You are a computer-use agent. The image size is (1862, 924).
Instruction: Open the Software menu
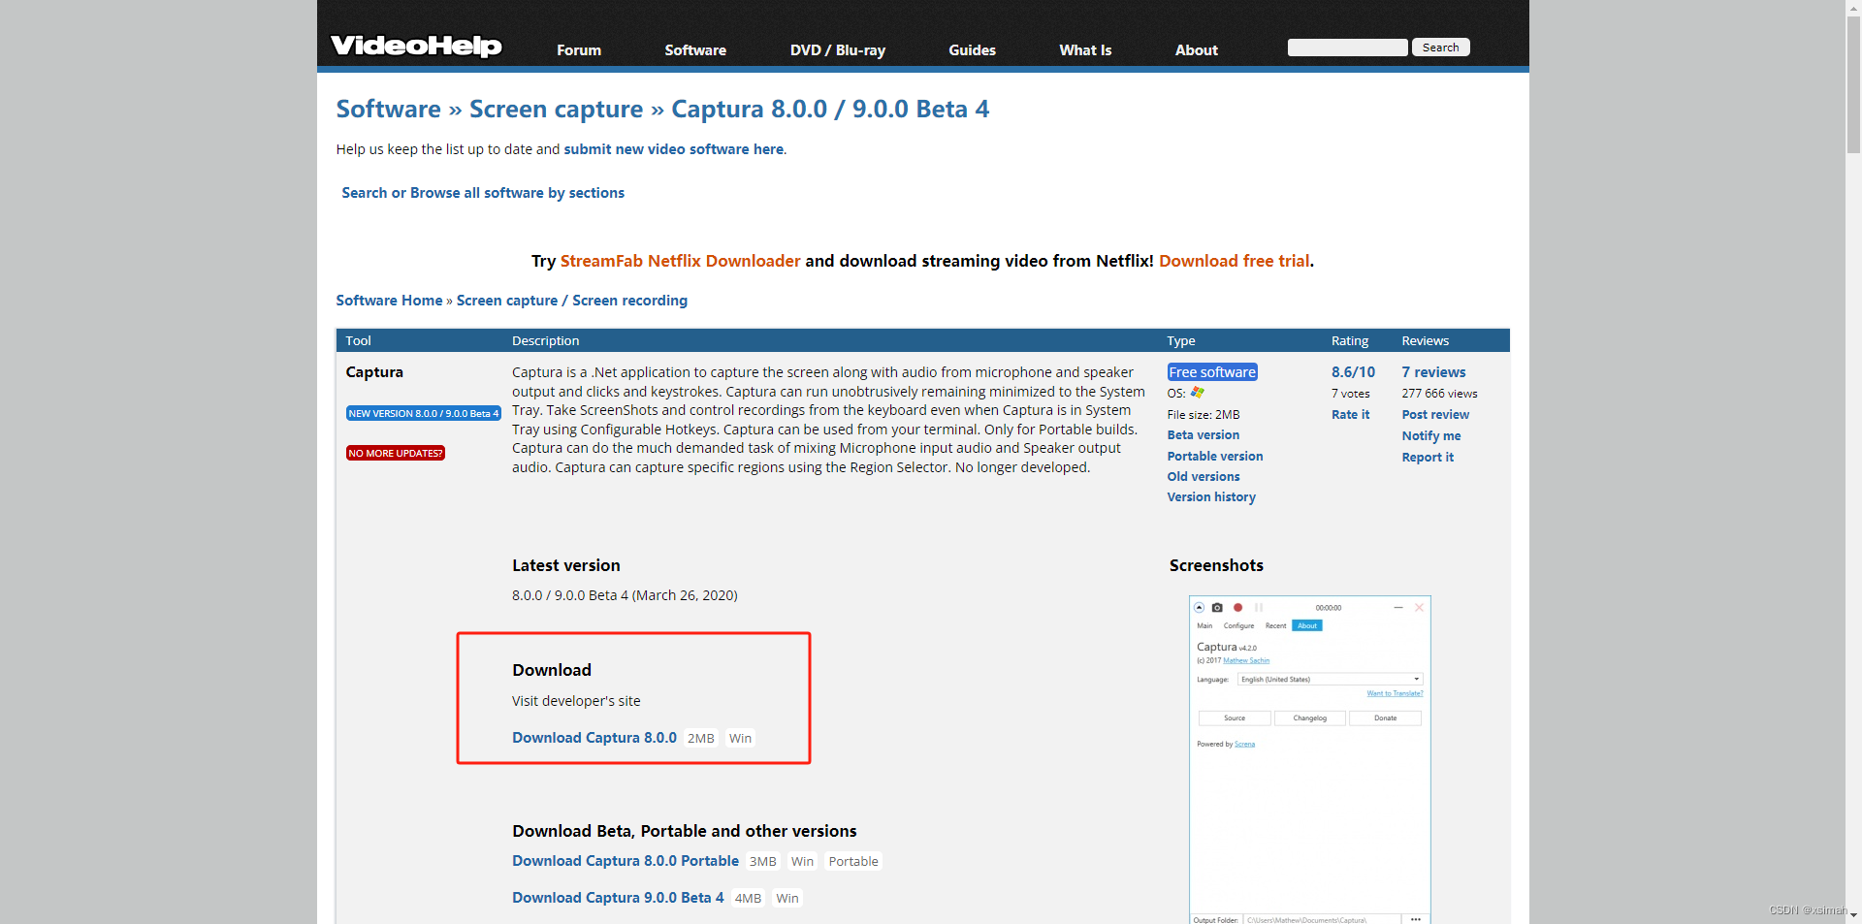point(695,50)
